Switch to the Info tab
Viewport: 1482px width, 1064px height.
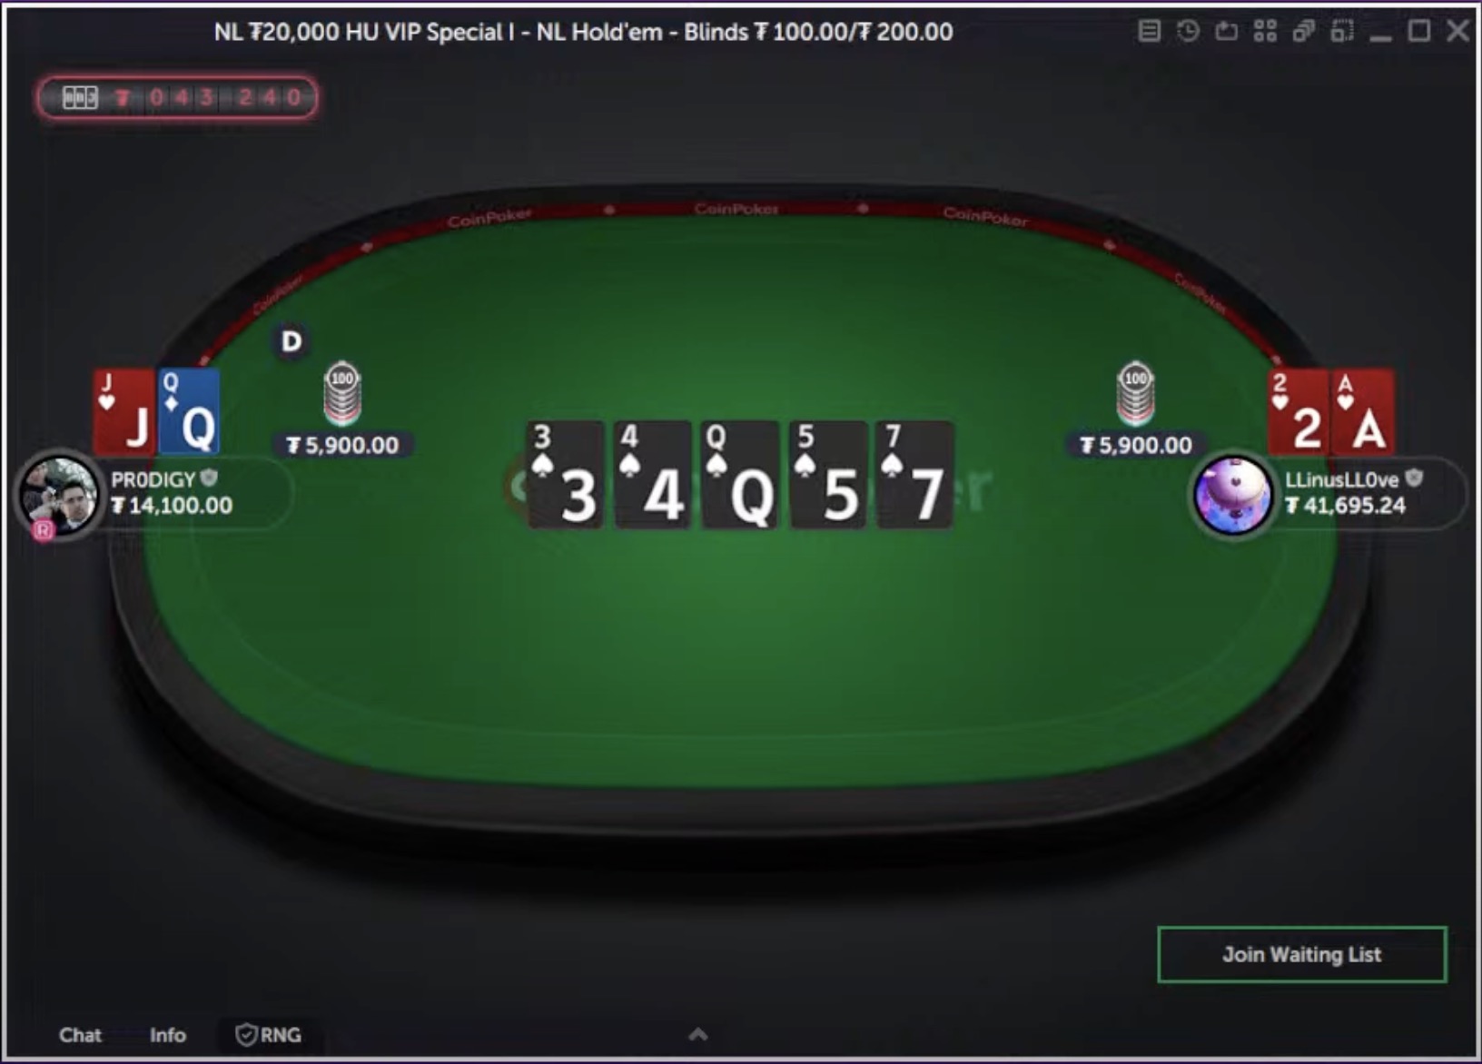click(x=167, y=1035)
